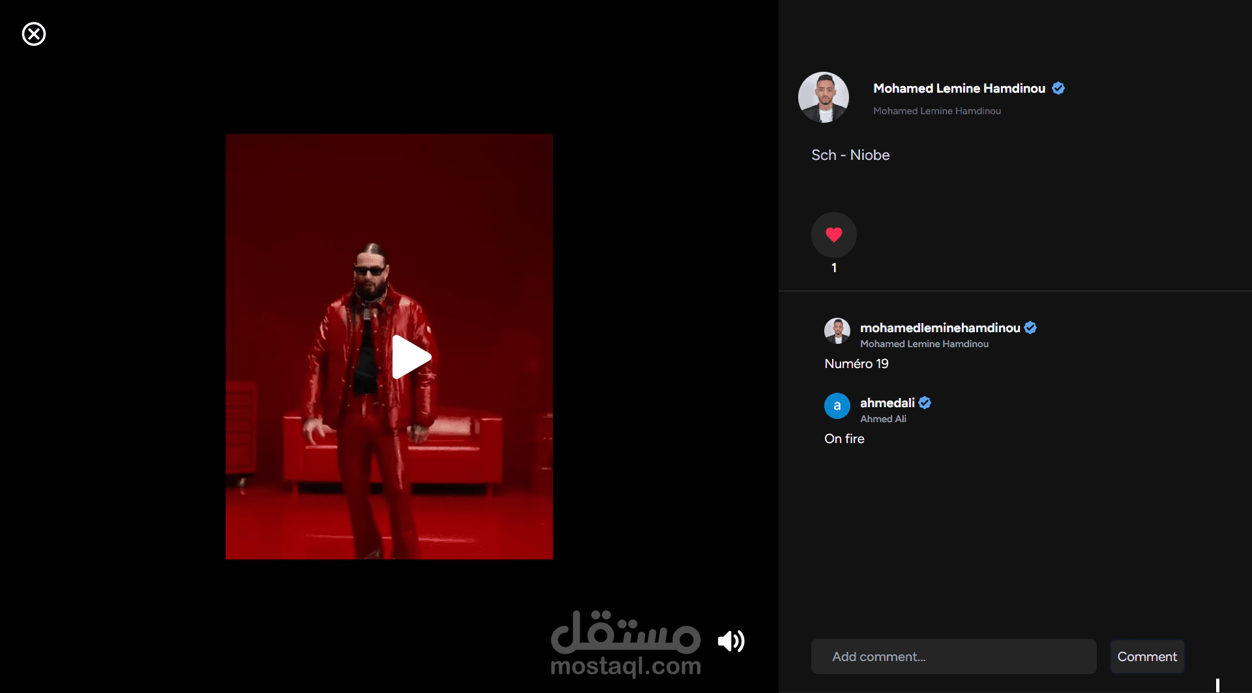Open mohamedleminehamdinou commenter username
1252x693 pixels.
pyautogui.click(x=940, y=328)
